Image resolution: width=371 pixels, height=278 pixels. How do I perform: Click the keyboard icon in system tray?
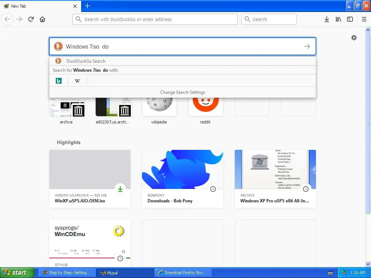coord(330,273)
